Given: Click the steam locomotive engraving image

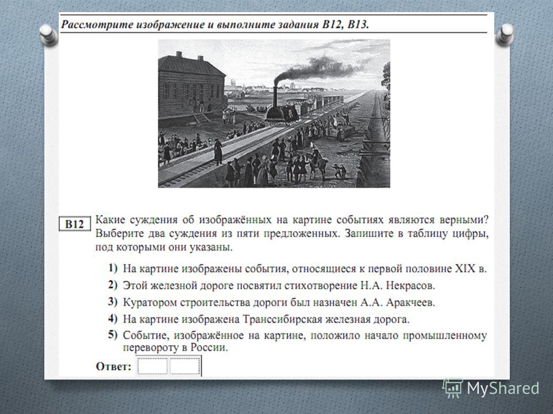Looking at the screenshot, I should pos(274,113).
